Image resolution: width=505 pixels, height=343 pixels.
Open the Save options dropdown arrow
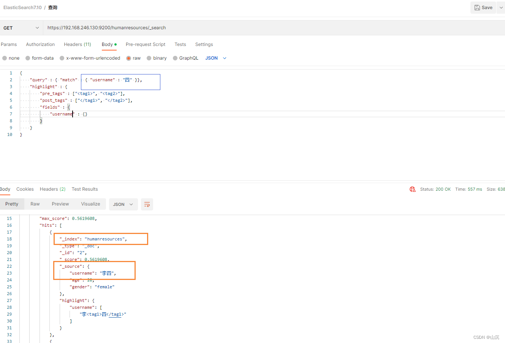[x=501, y=8]
